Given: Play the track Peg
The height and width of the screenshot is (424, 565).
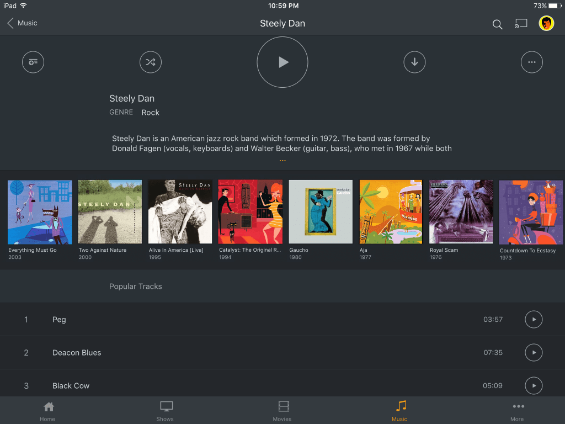Looking at the screenshot, I should pyautogui.click(x=534, y=319).
